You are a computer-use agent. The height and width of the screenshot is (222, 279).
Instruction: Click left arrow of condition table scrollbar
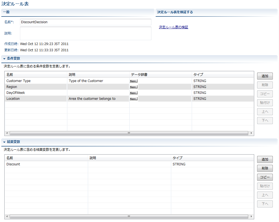point(7,133)
